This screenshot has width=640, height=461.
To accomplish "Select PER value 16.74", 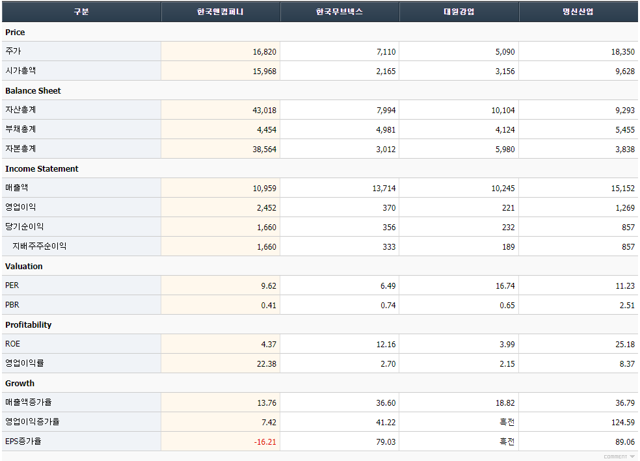I will tap(505, 286).
